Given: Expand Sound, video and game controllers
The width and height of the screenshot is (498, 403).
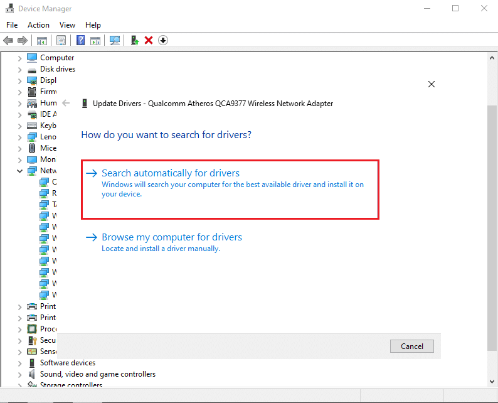Looking at the screenshot, I should click(19, 374).
